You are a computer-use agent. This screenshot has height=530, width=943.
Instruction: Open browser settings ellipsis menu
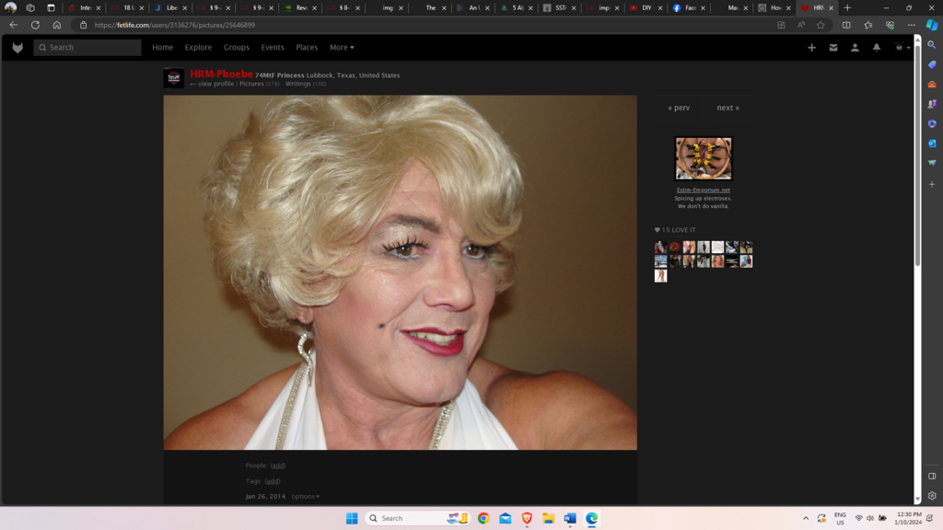(911, 25)
